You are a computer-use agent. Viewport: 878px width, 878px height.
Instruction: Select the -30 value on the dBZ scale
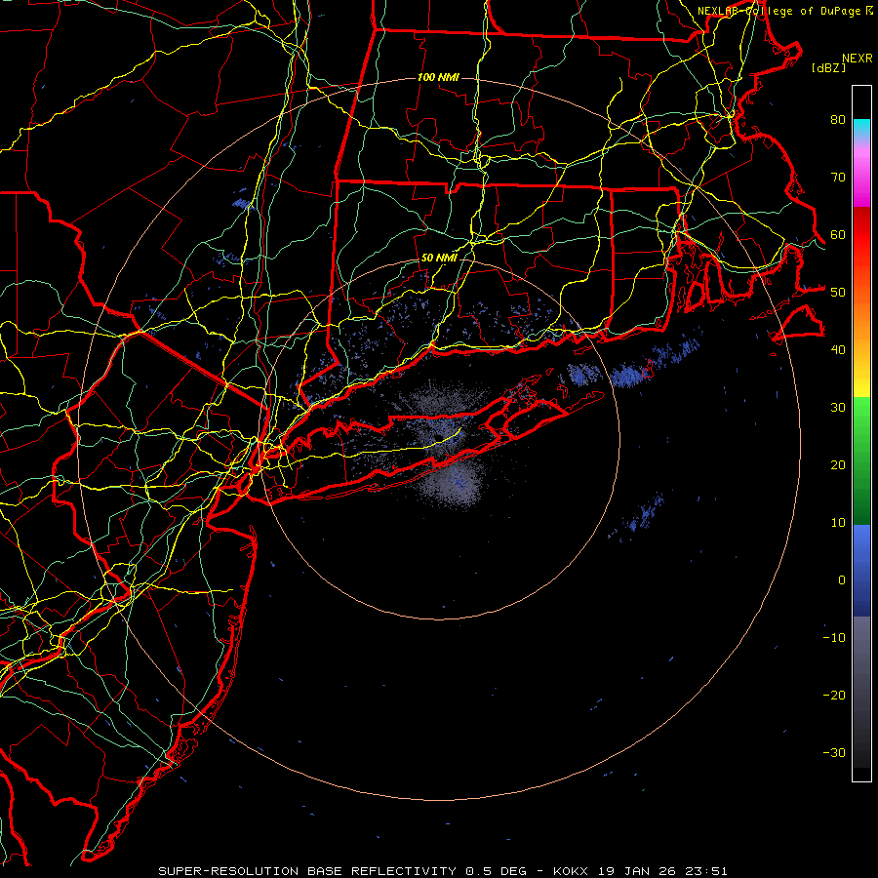834,752
